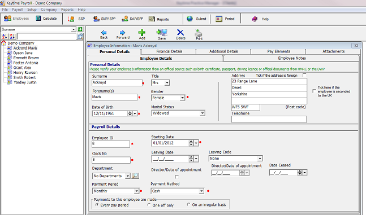Select employee Foster Antonia in list
The image size is (366, 215).
pyautogui.click(x=25, y=63)
